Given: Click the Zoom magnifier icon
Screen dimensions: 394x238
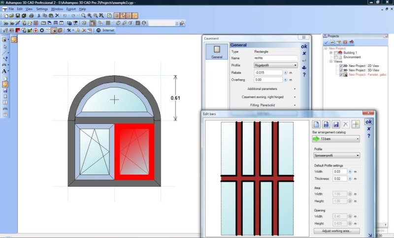Looking at the screenshot, I should click(x=83, y=16).
